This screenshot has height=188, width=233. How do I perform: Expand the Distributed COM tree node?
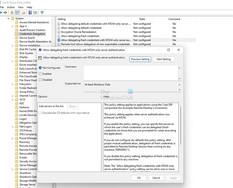[13, 61]
